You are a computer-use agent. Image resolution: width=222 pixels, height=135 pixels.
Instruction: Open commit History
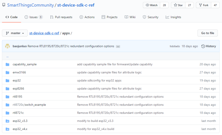(x=209, y=46)
